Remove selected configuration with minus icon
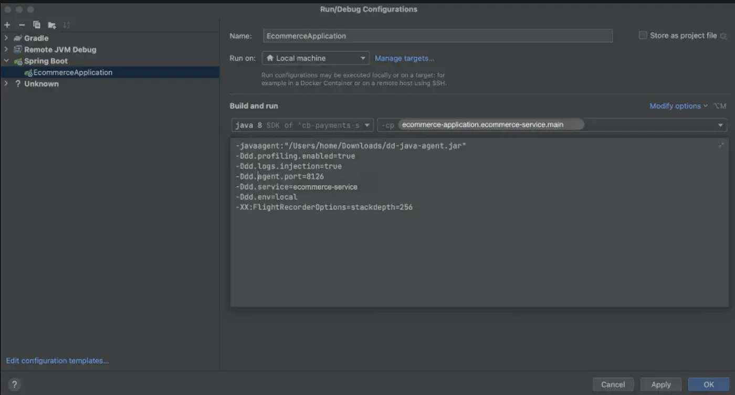735x395 pixels. tap(22, 25)
